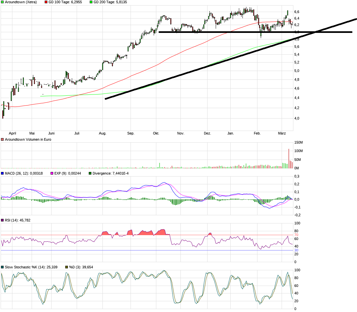The width and height of the screenshot is (357, 312).
Task: Click the 'April' x-axis month label
Action: coord(12,134)
